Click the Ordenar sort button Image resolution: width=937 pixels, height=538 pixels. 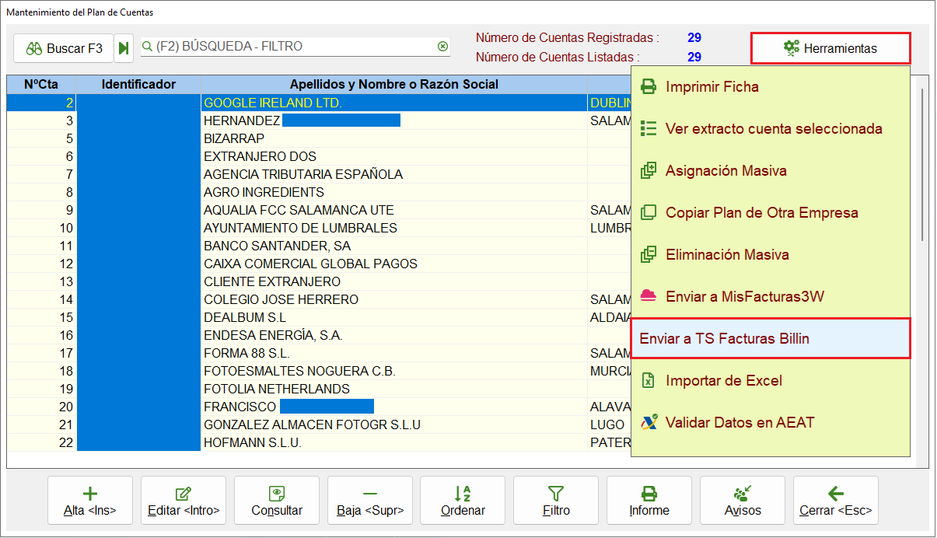coord(463,501)
